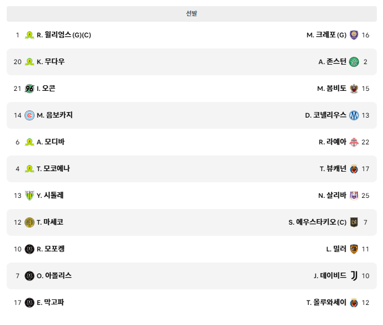Click the Anderlecht crest next to N. 살리바
The image size is (383, 325).
click(354, 195)
